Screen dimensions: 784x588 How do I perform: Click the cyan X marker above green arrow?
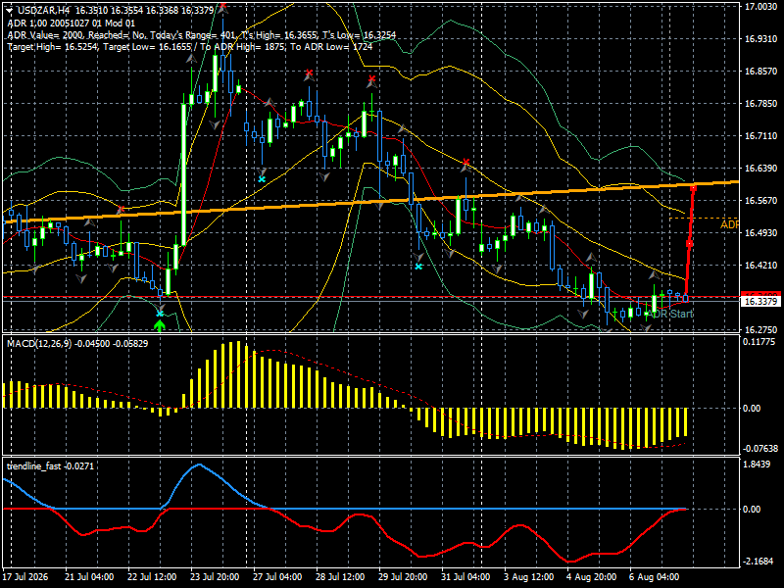[160, 314]
